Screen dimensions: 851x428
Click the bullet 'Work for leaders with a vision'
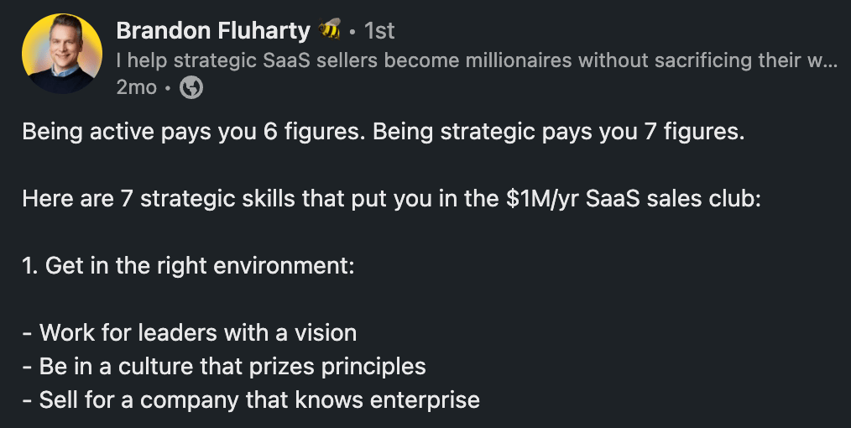click(198, 332)
